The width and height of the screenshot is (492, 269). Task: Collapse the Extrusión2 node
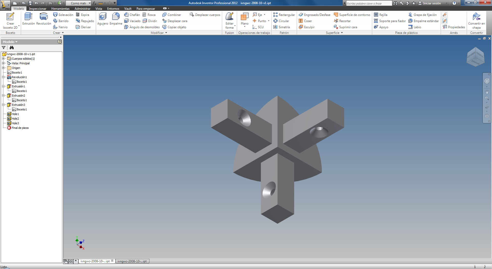pos(3,96)
